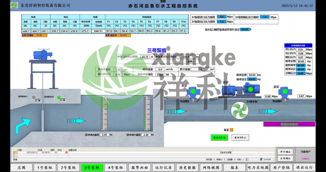This screenshot has height=172, width=326.
Task: Click open/close control above electric valve 6
Action: [276, 86]
